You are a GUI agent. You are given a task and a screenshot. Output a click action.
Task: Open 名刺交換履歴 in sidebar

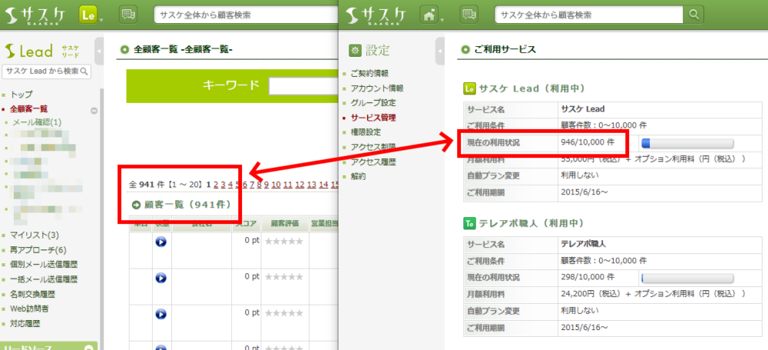click(x=32, y=295)
